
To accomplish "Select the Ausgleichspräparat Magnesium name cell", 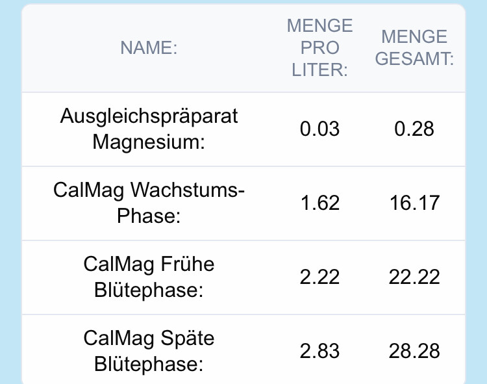I will 149,129.
